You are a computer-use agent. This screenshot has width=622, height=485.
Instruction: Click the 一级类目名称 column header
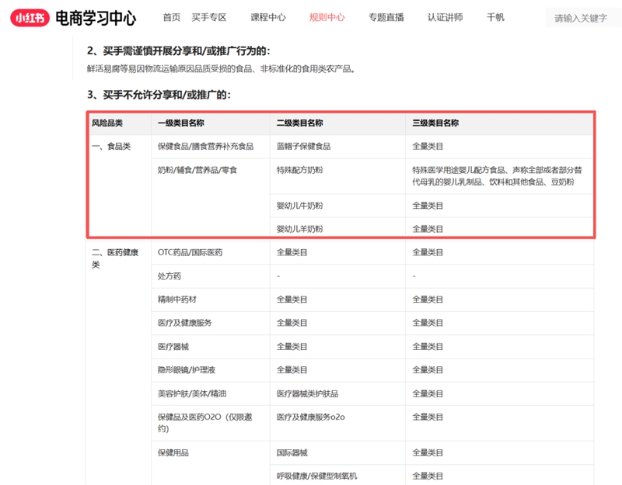coord(180,123)
